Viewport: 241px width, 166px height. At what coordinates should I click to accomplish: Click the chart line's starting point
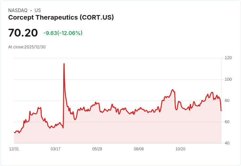coord(14,132)
